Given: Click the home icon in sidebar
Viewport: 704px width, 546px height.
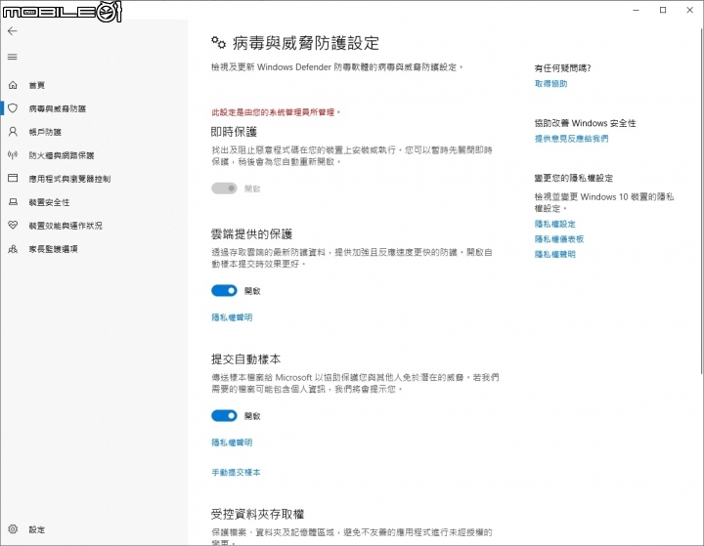Looking at the screenshot, I should point(13,85).
